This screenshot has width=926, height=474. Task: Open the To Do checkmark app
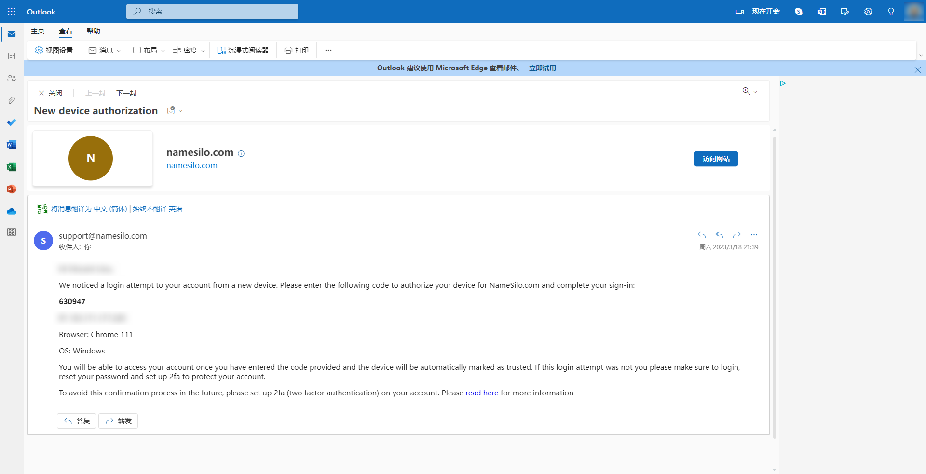[x=12, y=122]
